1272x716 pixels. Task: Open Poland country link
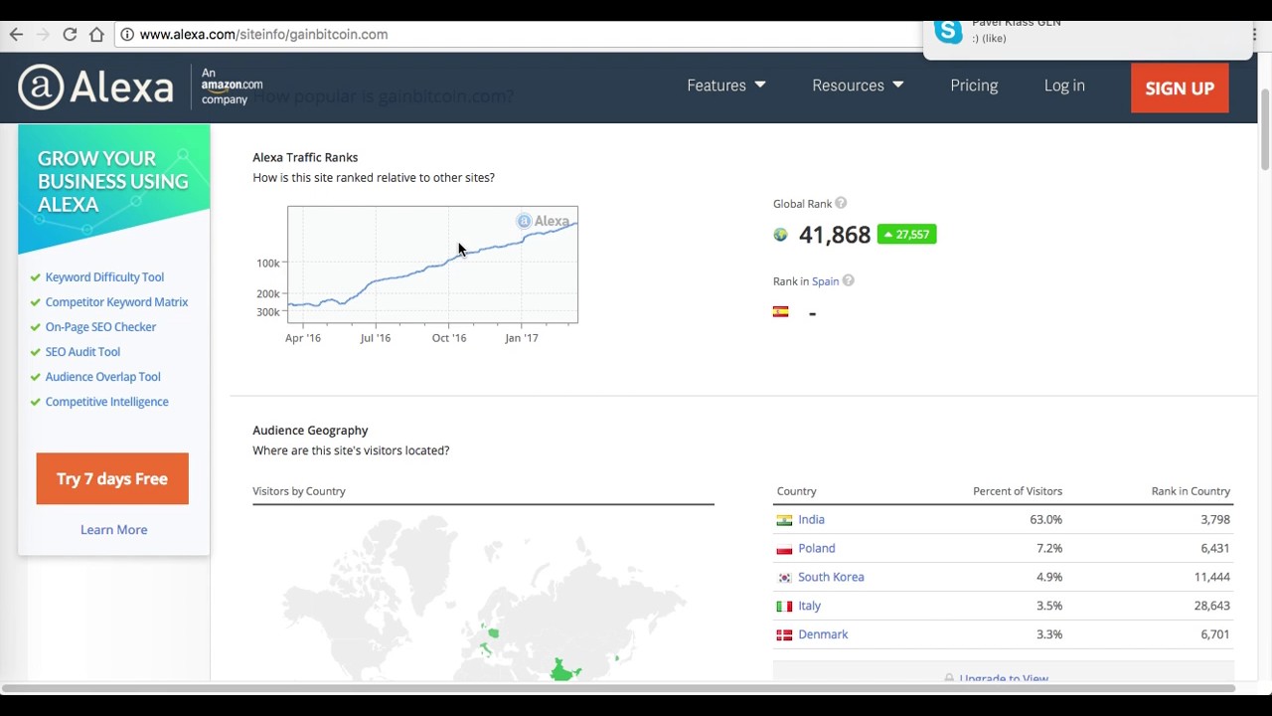coord(816,549)
